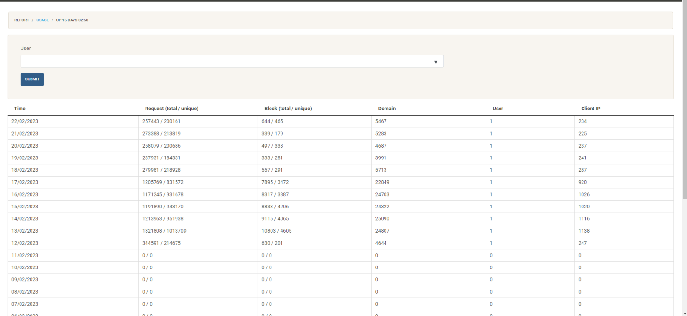Click the Block (total / unique) column header

288,109
